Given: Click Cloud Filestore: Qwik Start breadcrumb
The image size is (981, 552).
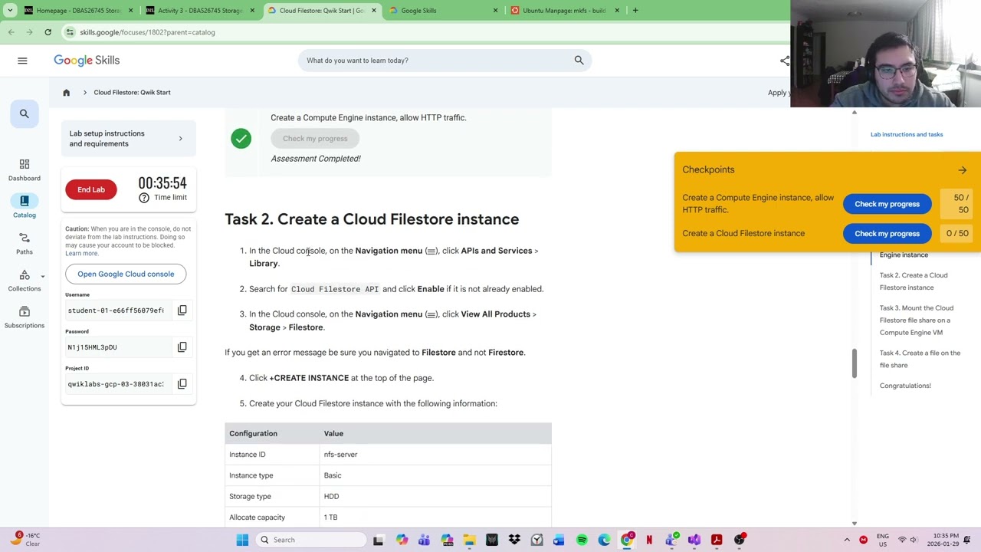Looking at the screenshot, I should tap(132, 93).
